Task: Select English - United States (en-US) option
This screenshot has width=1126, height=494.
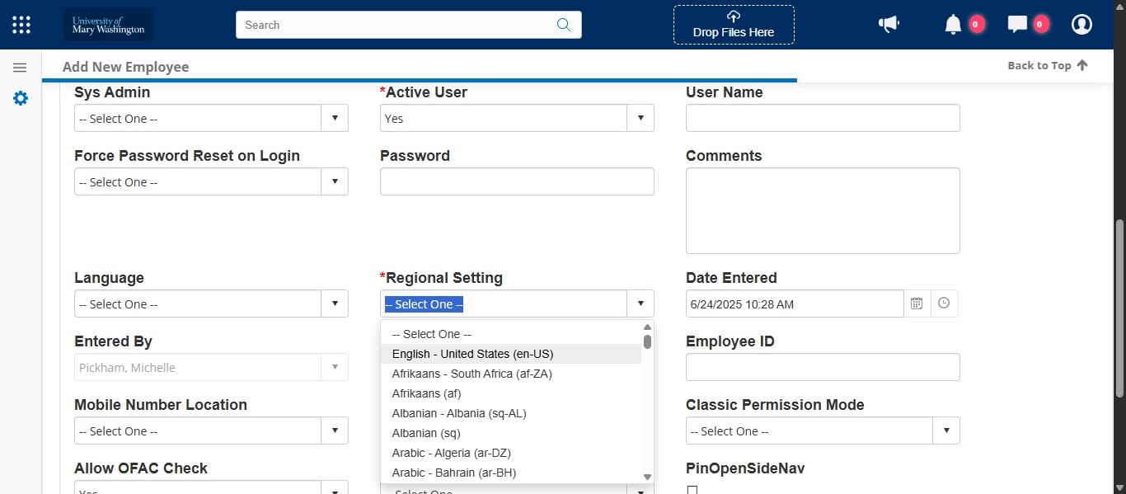Action: point(472,354)
